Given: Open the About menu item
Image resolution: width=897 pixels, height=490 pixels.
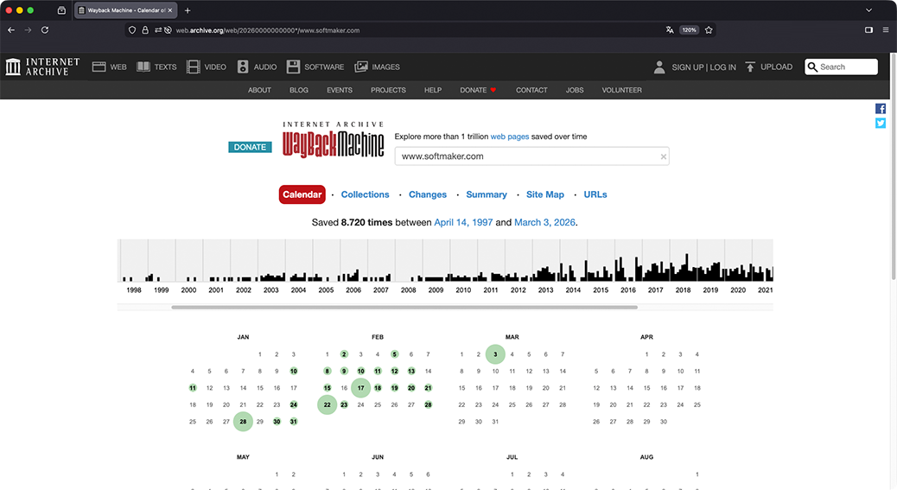Looking at the screenshot, I should pyautogui.click(x=259, y=91).
